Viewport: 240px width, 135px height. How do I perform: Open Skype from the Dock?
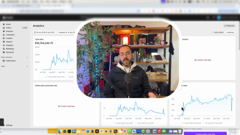[134, 131]
